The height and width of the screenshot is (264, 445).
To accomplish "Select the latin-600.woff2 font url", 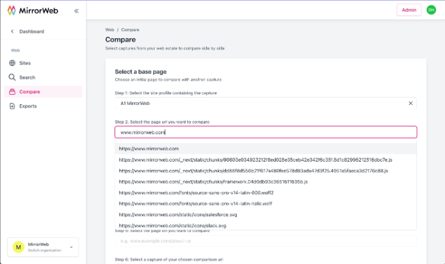I will (265, 193).
